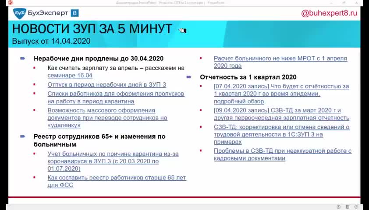Open the "семинаре 16.04" link
Image resolution: width=369 pixels, height=210 pixels.
[x=70, y=75]
